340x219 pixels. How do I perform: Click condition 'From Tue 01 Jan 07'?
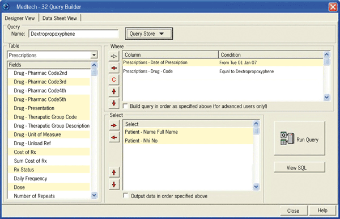(x=238, y=63)
